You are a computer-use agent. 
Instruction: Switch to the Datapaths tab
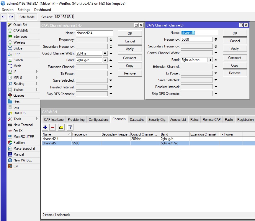pos(137,120)
